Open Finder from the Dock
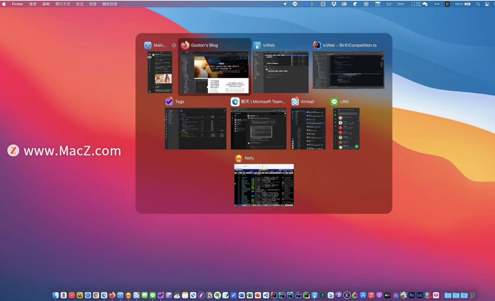The height and width of the screenshot is (301, 495). click(56, 295)
